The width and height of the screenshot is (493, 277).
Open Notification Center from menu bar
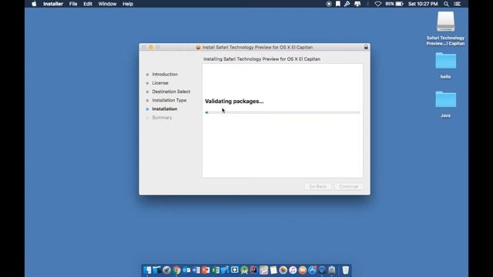pos(458,4)
